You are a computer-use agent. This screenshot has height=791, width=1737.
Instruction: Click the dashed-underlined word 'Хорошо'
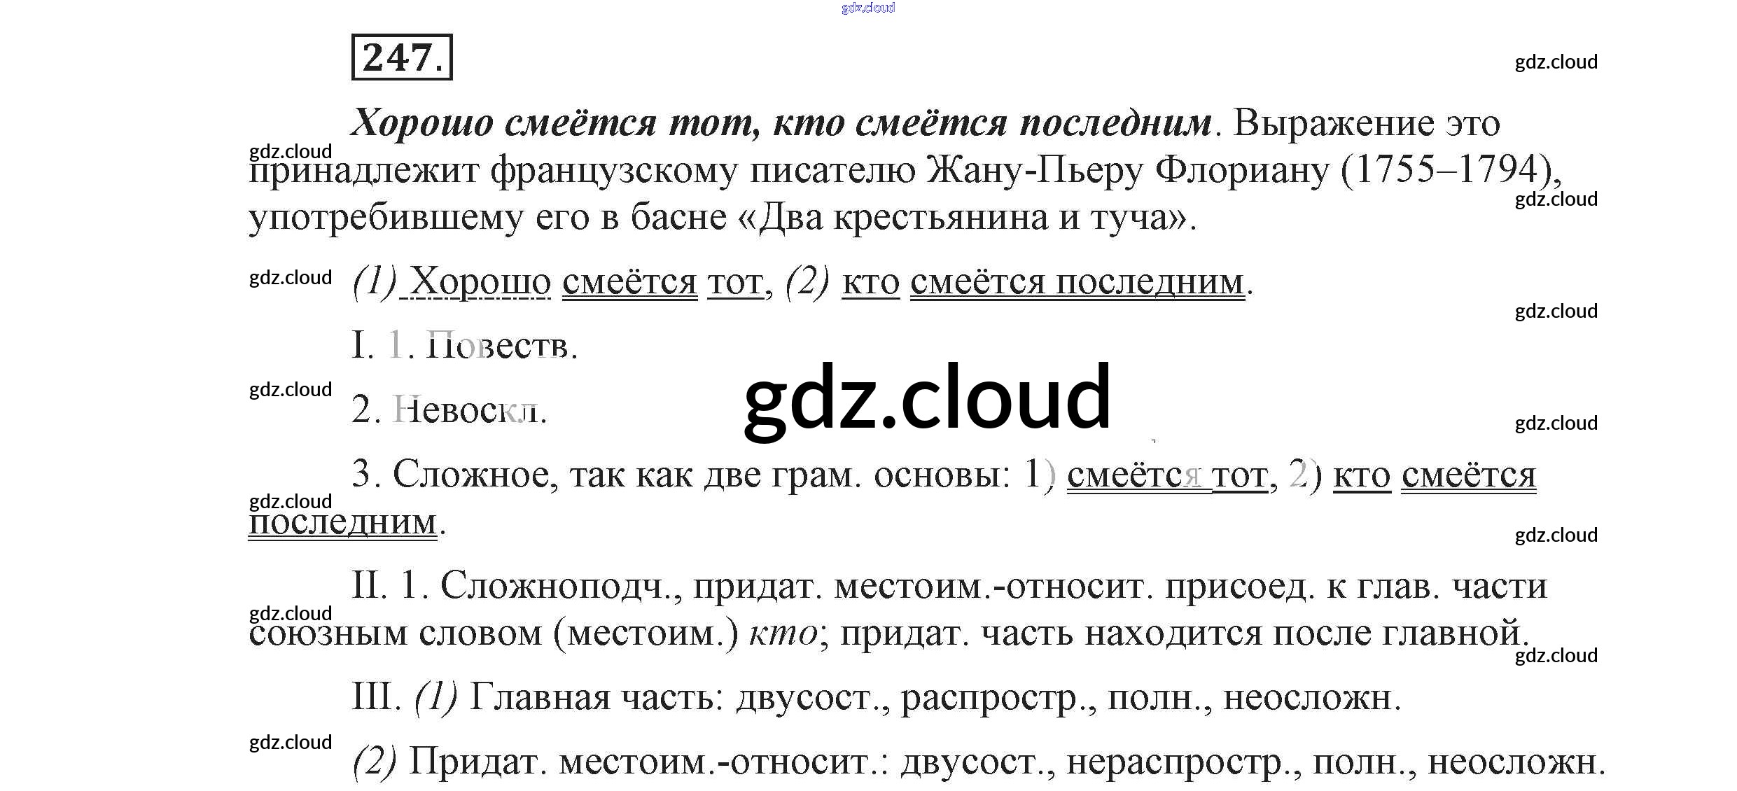(x=480, y=282)
